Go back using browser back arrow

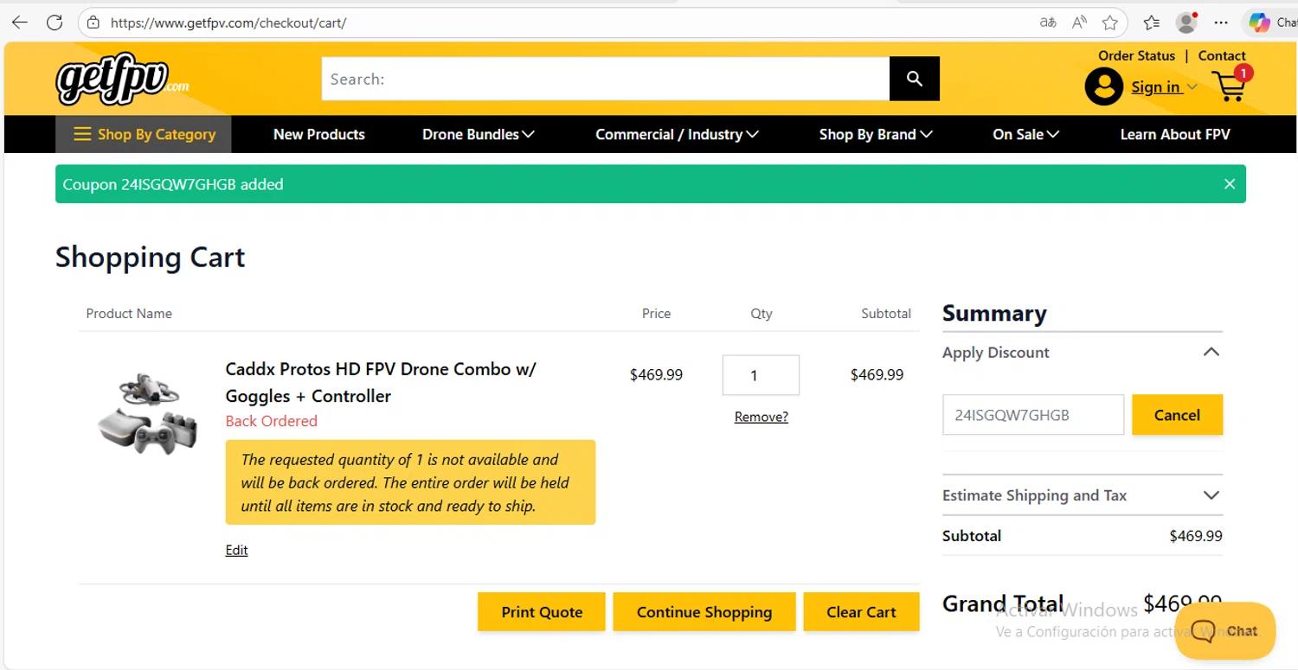pyautogui.click(x=19, y=23)
